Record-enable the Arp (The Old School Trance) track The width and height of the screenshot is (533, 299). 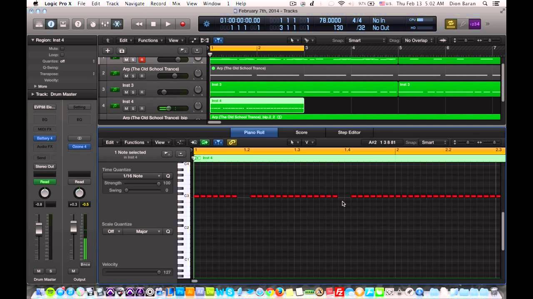pyautogui.click(x=142, y=76)
